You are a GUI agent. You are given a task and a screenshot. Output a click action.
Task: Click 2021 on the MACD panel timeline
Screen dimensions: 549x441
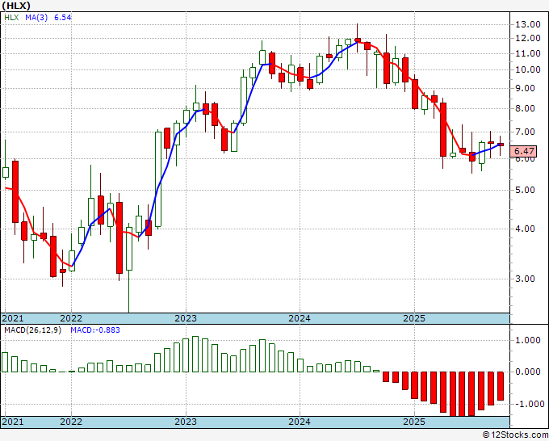pyautogui.click(x=13, y=422)
